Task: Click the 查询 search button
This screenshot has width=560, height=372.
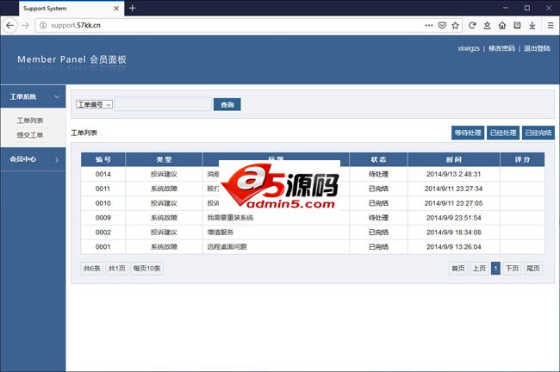Action: (x=227, y=104)
